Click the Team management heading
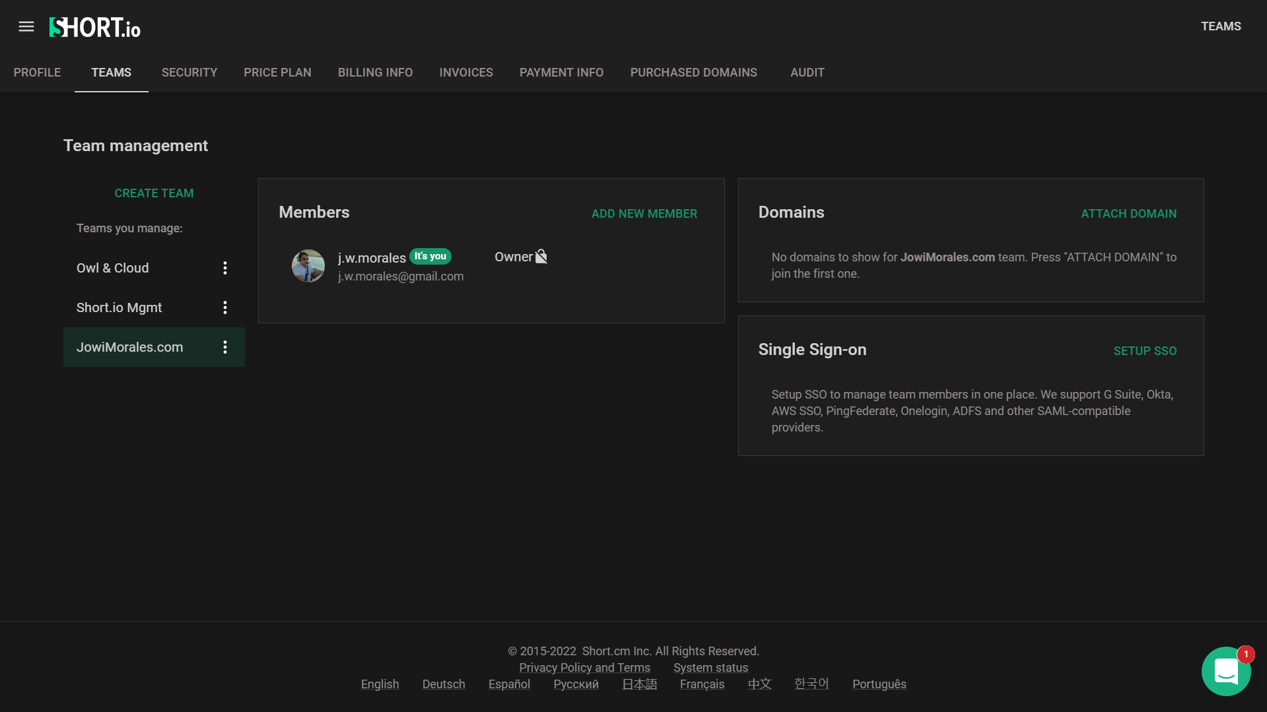Viewport: 1267px width, 712px height. pyautogui.click(x=135, y=145)
